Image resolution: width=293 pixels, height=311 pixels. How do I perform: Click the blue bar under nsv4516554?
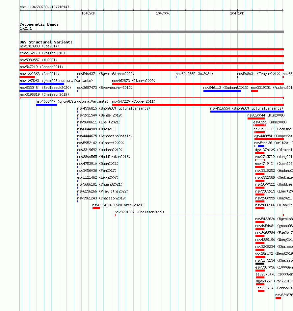pyautogui.click(x=247, y=112)
